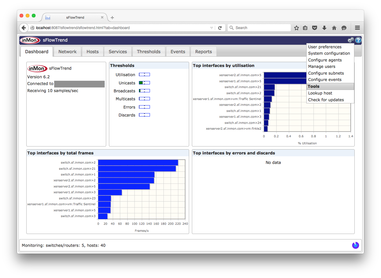
Task: Open the Thresholds tab
Action: [149, 52]
